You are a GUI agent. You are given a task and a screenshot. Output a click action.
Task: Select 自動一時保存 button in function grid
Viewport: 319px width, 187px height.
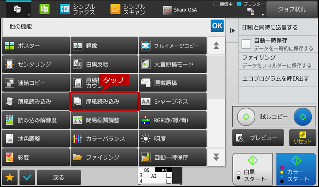(x=173, y=157)
